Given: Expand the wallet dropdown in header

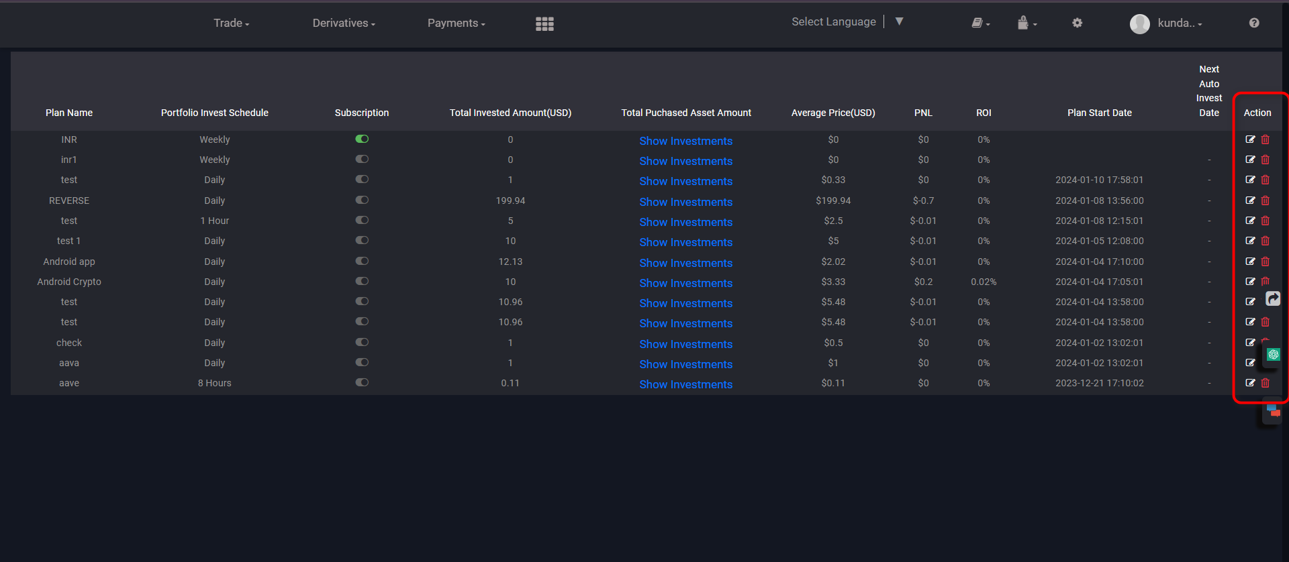Looking at the screenshot, I should pyautogui.click(x=1027, y=23).
